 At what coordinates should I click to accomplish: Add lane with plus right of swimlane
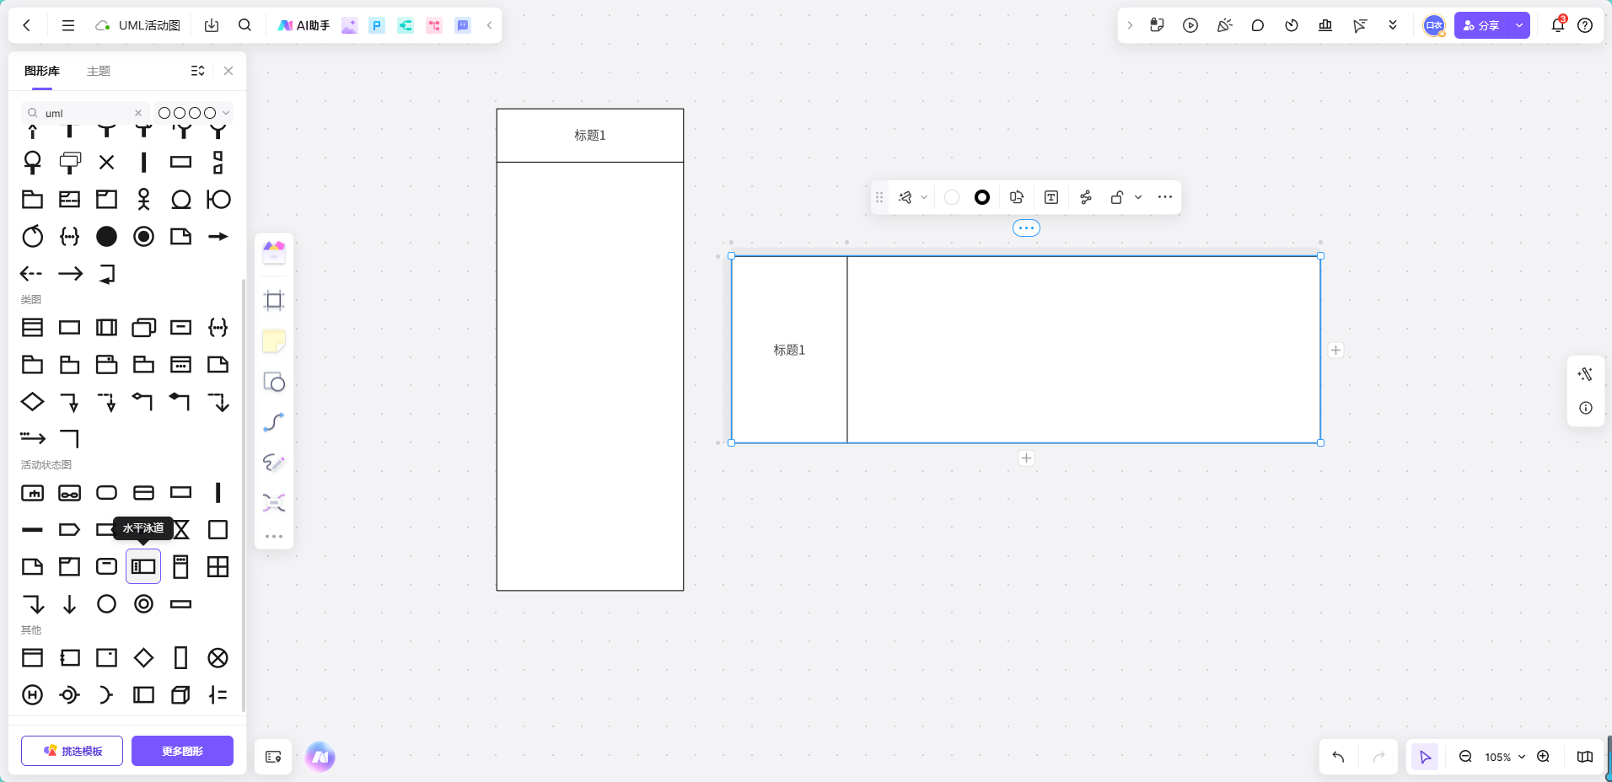coord(1335,350)
